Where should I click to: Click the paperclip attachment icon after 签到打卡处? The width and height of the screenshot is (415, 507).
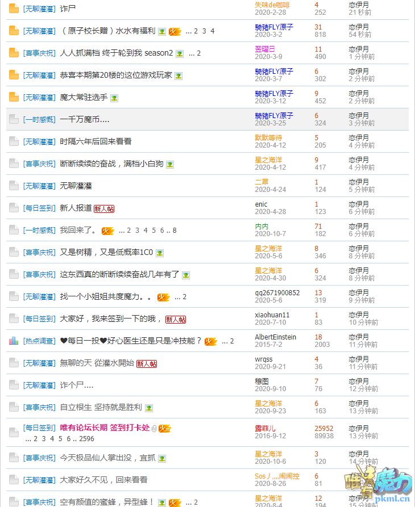point(154,428)
